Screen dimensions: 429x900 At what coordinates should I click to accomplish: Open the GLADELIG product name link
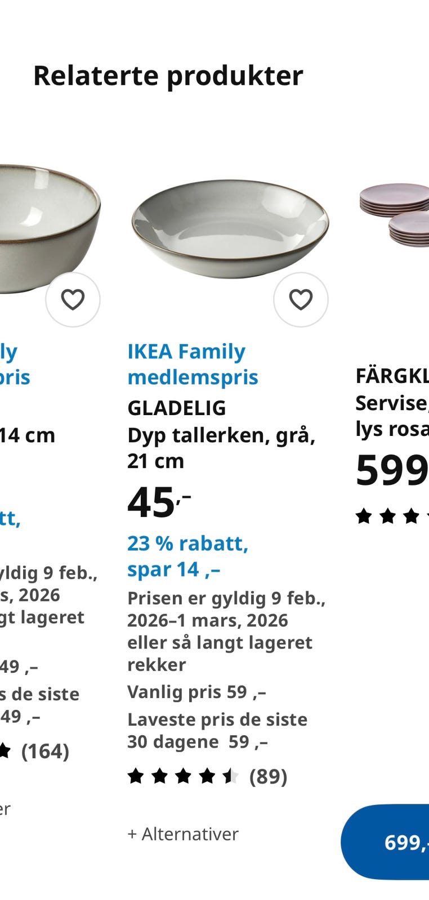177,408
